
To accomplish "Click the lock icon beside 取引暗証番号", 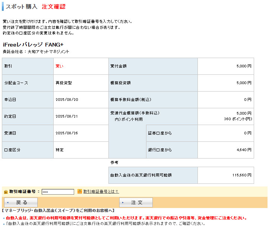I will [6, 192].
